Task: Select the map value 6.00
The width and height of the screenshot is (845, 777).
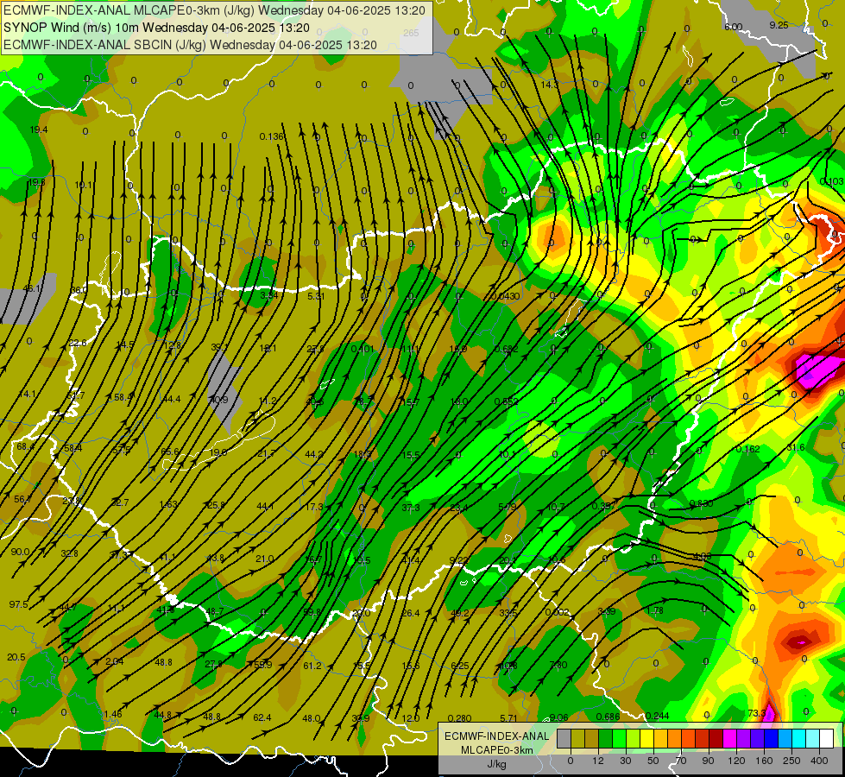Action: (734, 27)
